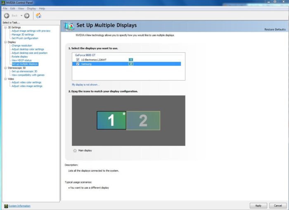The image size is (289, 210).
Task: Open Set PhysX configuration
Action: click(25, 38)
